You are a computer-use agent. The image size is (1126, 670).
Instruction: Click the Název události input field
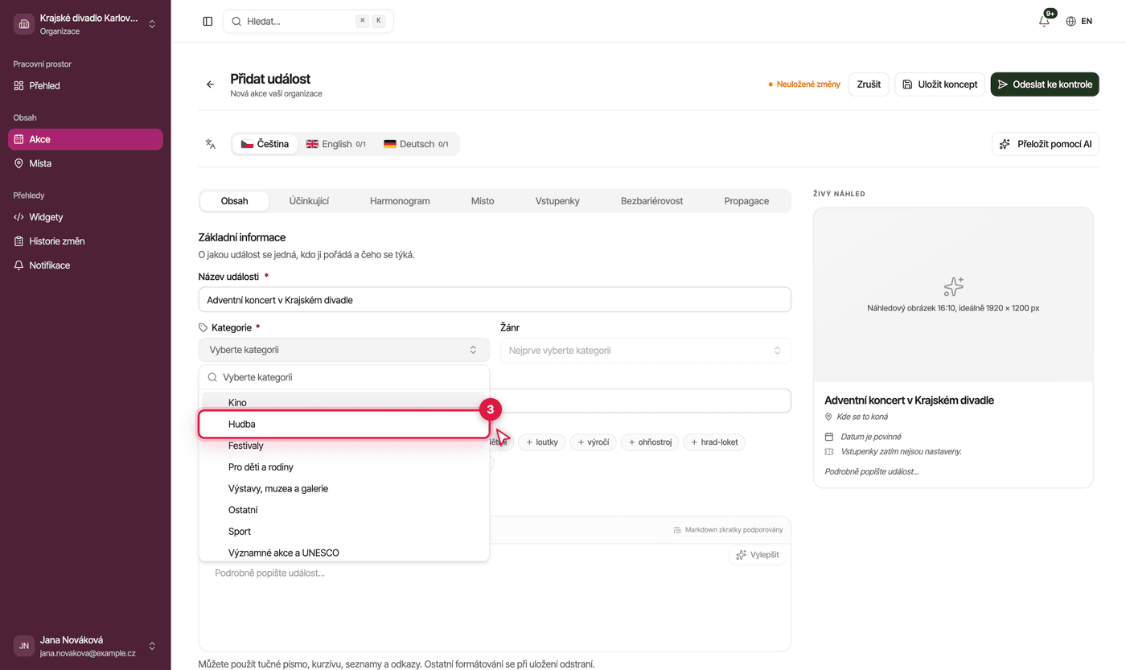tap(495, 300)
